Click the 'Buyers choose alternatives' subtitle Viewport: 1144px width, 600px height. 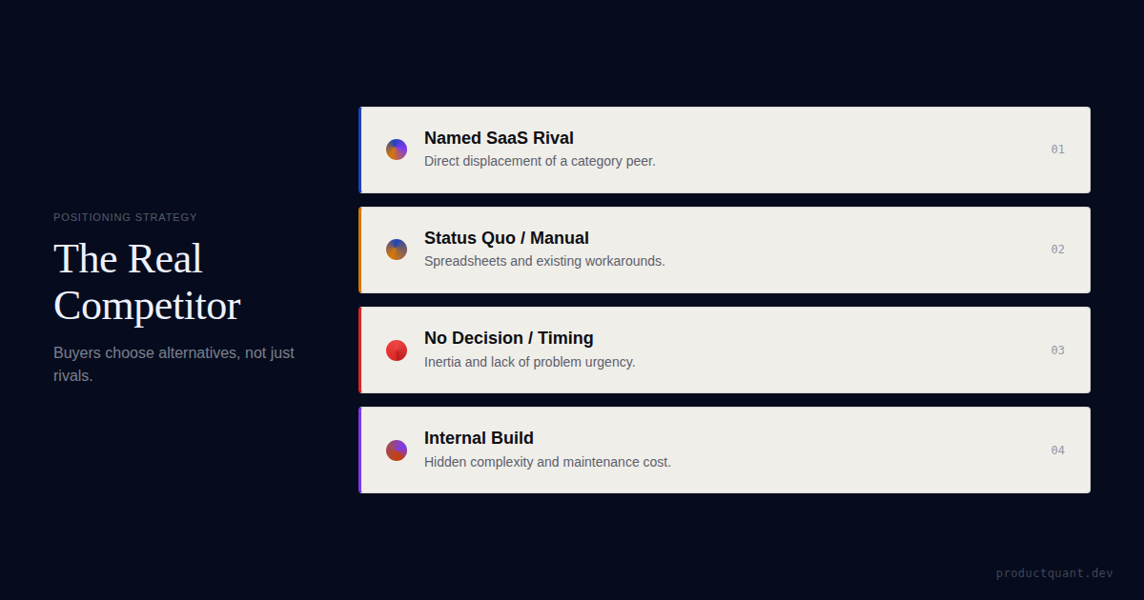pyautogui.click(x=174, y=364)
